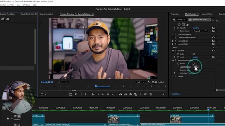Toggle the Lumetri Color (JP NEW) fx switch

pyautogui.click(x=175, y=37)
